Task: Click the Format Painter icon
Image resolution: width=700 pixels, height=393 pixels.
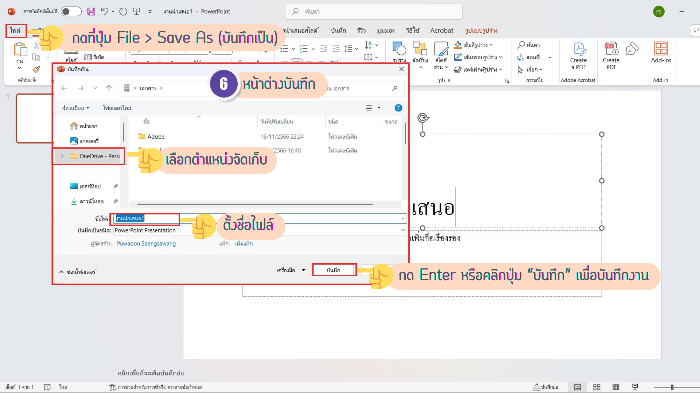Action: (36, 69)
